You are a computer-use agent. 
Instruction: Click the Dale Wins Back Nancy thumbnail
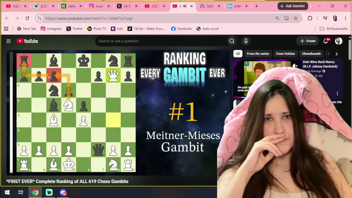(x=267, y=79)
